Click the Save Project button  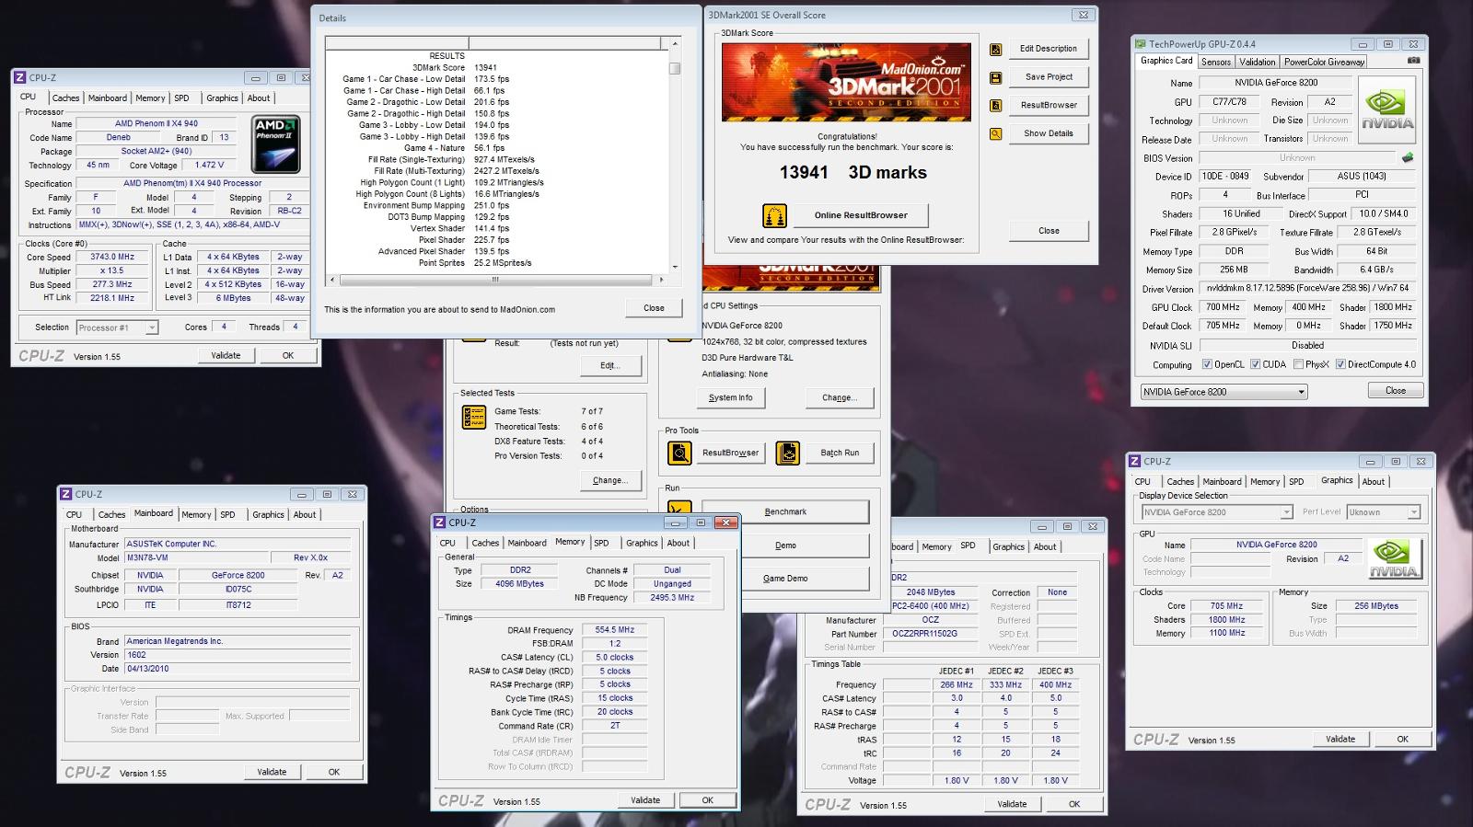tap(1048, 77)
